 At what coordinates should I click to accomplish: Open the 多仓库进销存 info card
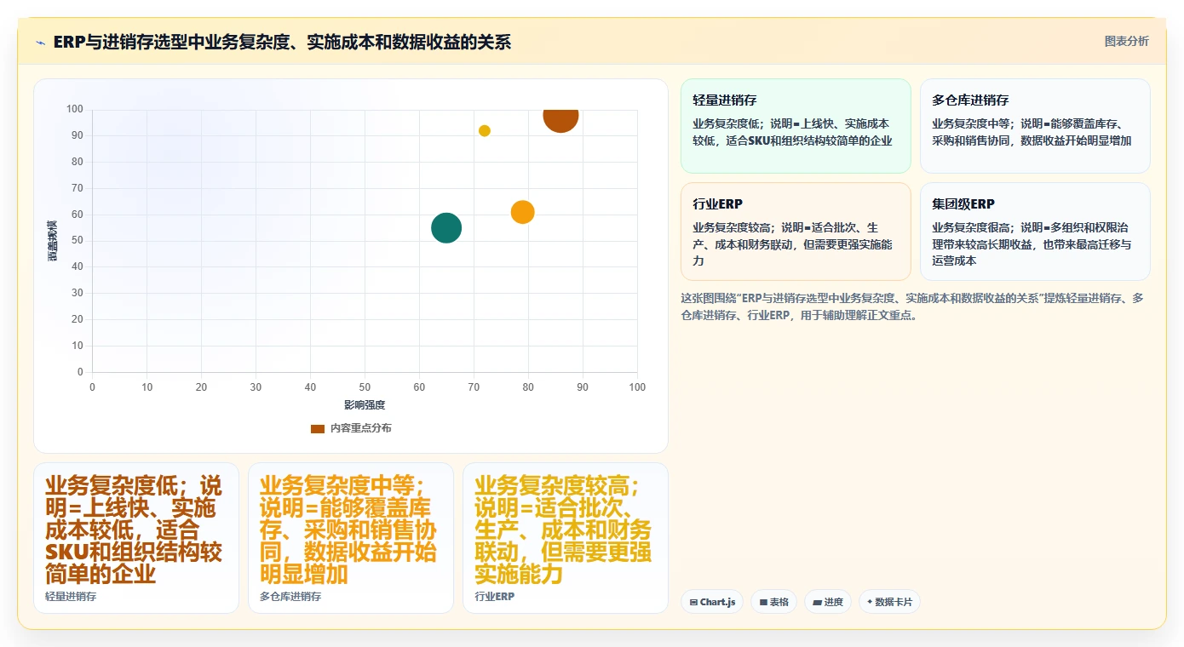1035,126
